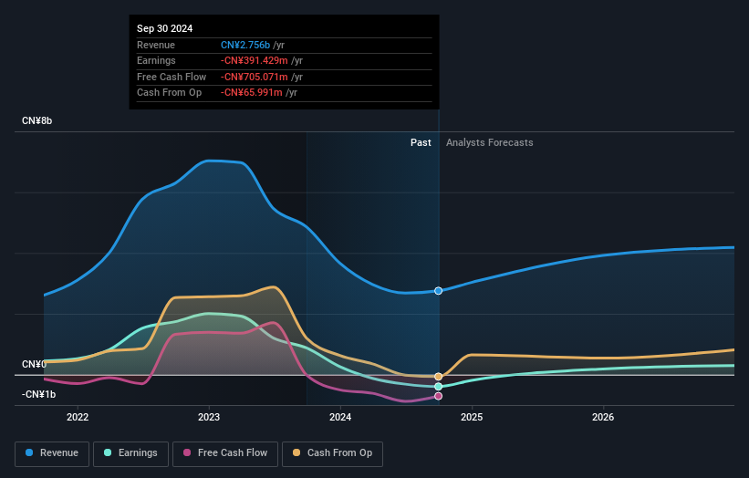Image resolution: width=749 pixels, height=478 pixels.
Task: Click the Cash From Op label in tooltip
Action: coord(169,93)
